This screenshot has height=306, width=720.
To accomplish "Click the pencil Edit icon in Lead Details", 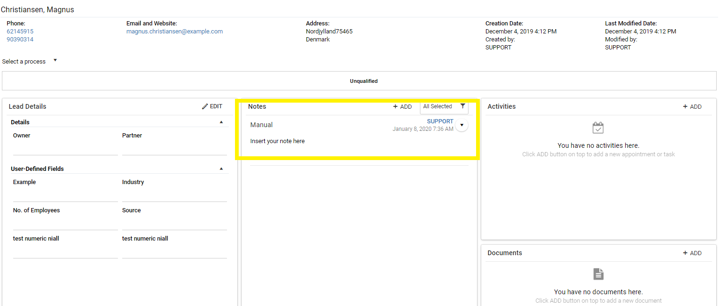I will click(x=205, y=106).
